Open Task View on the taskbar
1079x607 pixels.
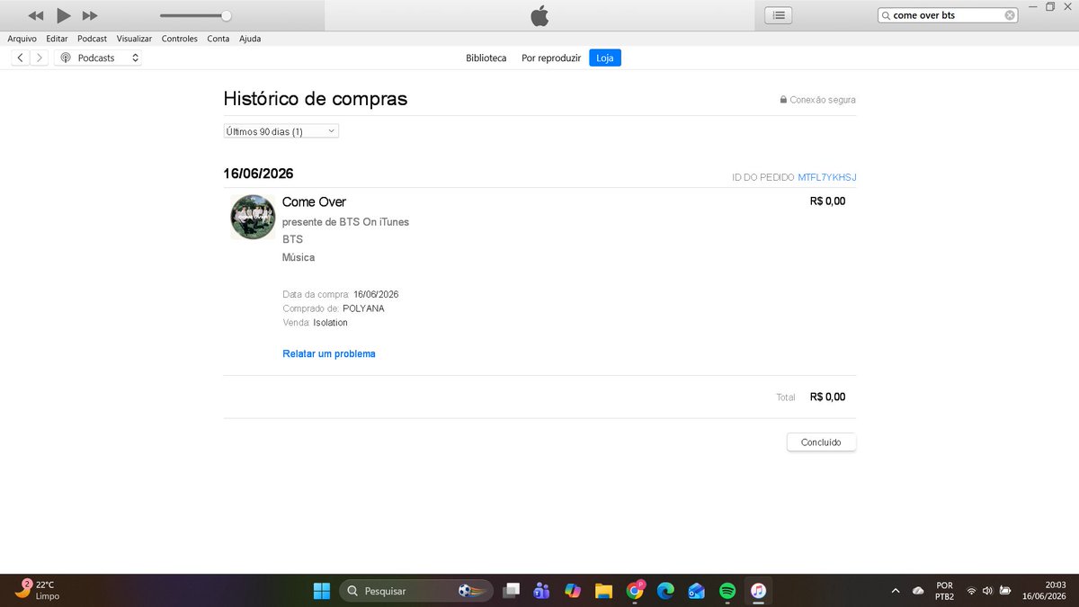511,591
